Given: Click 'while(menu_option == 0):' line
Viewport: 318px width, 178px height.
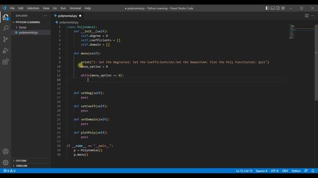Looking at the screenshot, I should point(102,75).
